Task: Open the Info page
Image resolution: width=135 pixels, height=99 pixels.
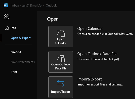Action: (x=13, y=28)
